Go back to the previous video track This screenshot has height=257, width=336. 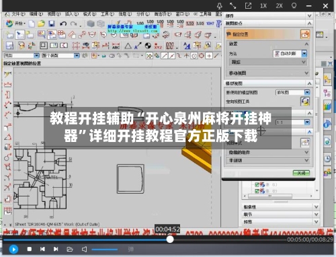tap(42, 249)
